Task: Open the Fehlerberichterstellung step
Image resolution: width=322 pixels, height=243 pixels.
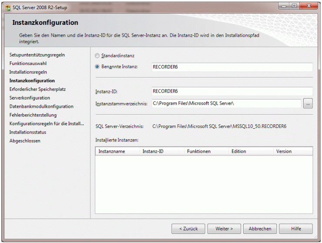Action: [x=33, y=115]
